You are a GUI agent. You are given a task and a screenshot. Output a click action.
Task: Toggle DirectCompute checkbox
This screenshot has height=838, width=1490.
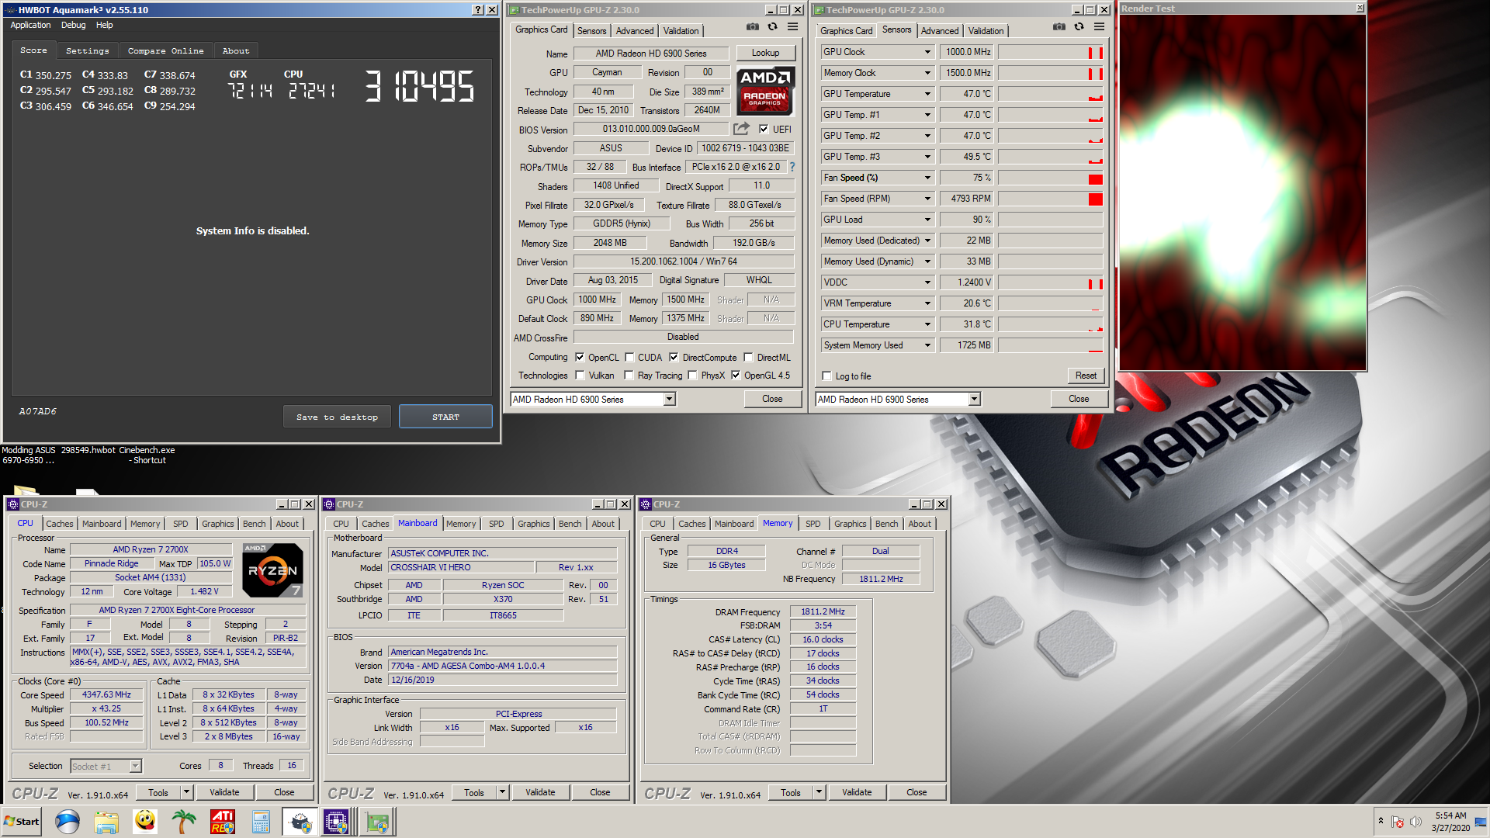coord(674,358)
